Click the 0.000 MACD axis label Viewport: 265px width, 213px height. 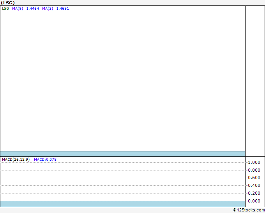254,201
